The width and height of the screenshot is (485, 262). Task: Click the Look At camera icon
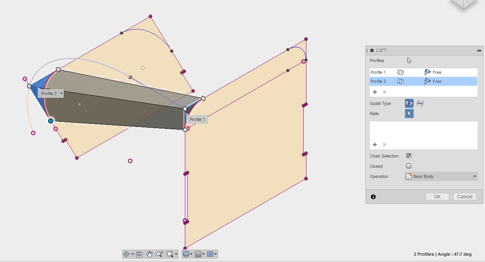(x=139, y=254)
